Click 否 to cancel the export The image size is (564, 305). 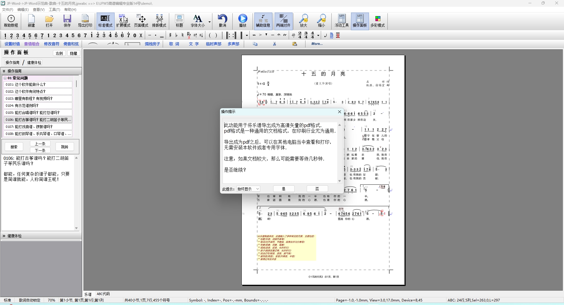[x=317, y=189]
